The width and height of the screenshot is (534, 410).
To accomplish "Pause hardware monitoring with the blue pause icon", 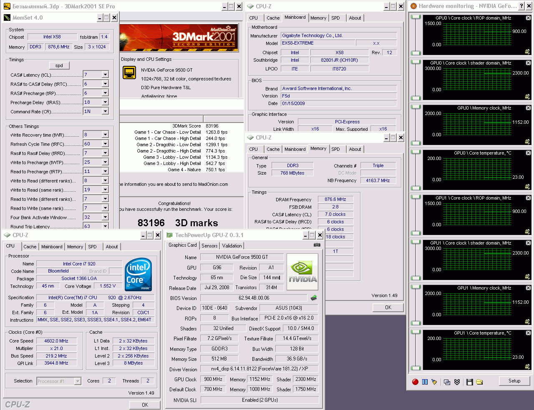I will [425, 382].
